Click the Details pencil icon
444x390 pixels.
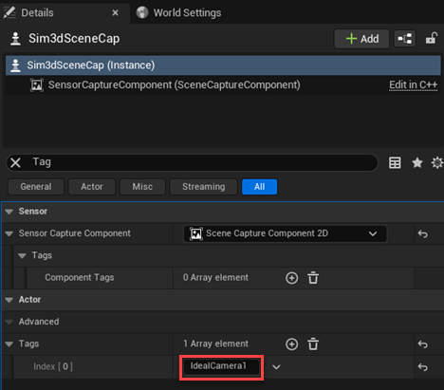9,12
